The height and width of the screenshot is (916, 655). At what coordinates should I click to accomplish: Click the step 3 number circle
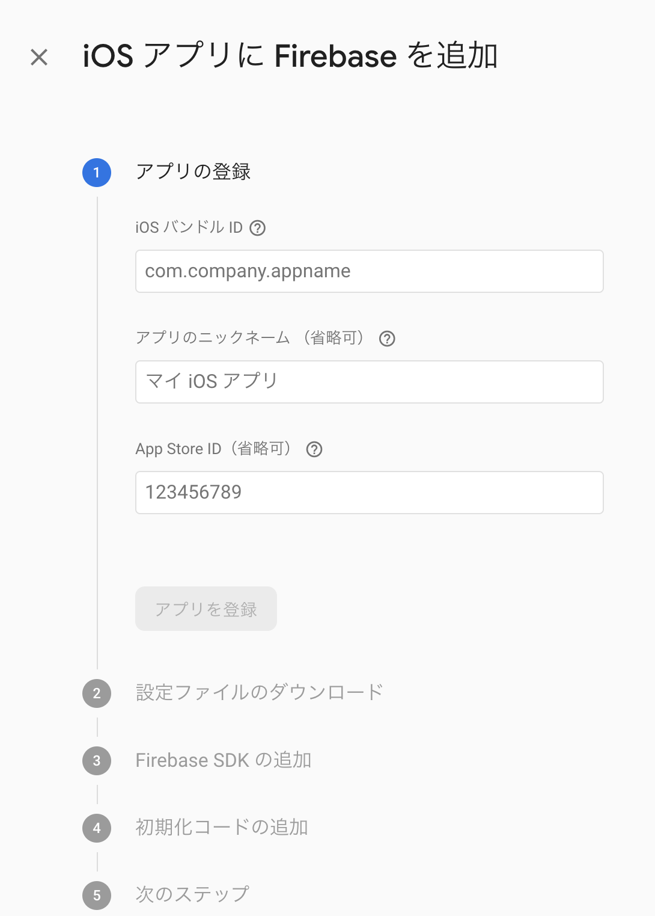[x=97, y=761]
